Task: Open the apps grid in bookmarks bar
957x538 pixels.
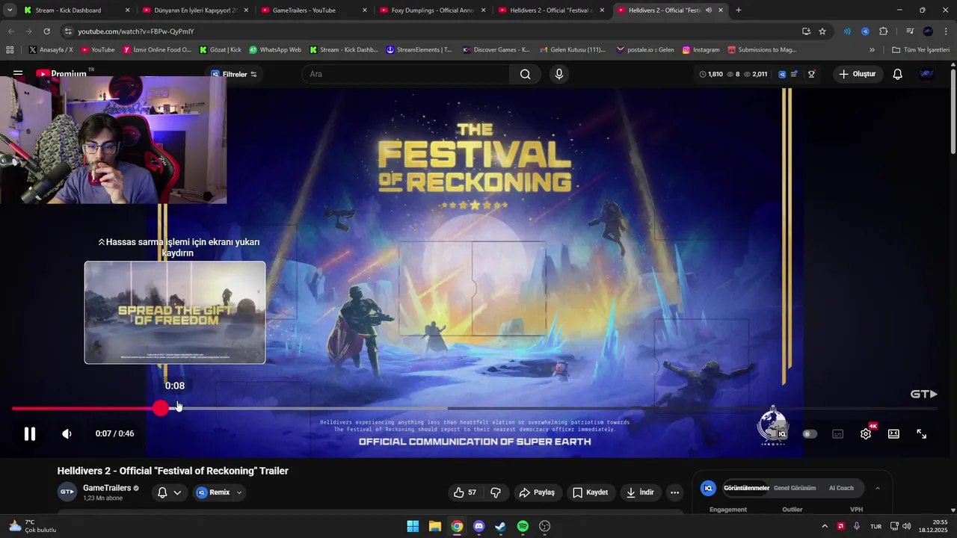Action: click(x=10, y=50)
